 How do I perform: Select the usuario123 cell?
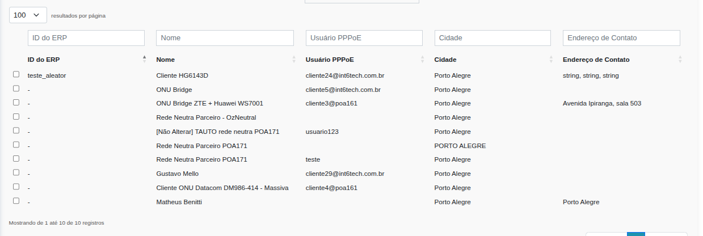(322, 132)
